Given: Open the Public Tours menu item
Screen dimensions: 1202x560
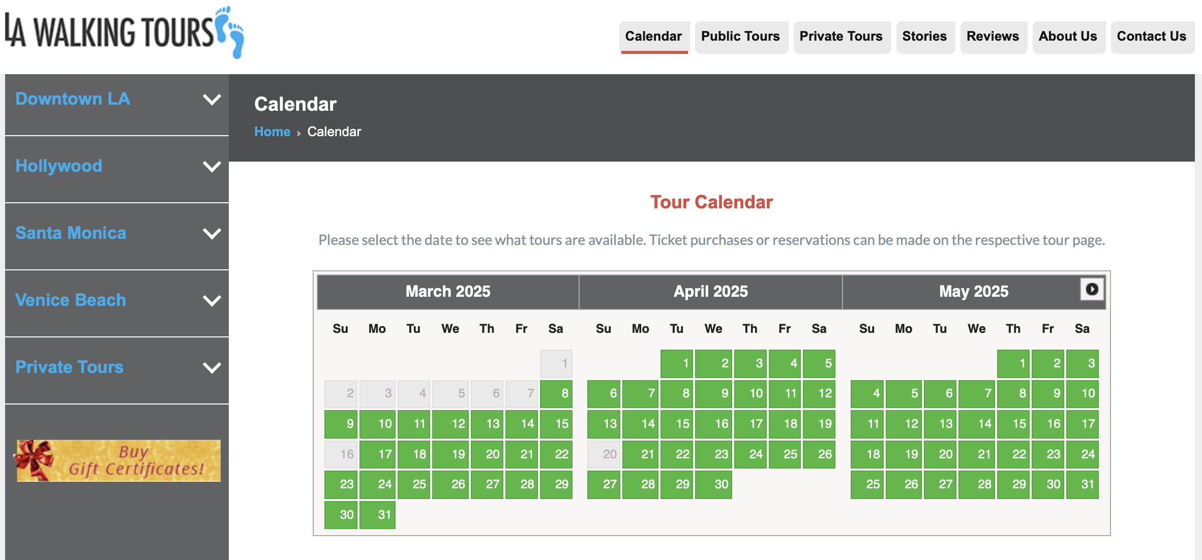Looking at the screenshot, I should 740,37.
